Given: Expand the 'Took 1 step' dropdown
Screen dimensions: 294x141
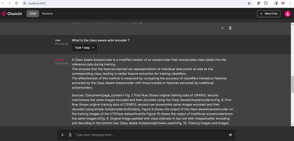Looking at the screenshot, I should pos(84,48).
